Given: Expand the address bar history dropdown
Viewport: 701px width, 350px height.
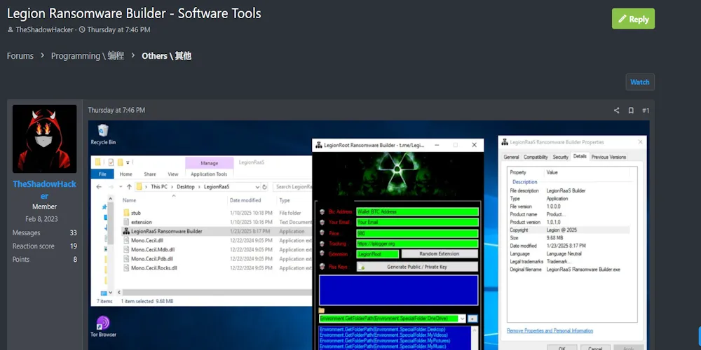Looking at the screenshot, I should (257, 187).
